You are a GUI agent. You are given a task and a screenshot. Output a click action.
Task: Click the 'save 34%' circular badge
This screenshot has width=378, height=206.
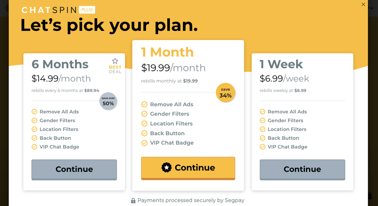coord(226,93)
